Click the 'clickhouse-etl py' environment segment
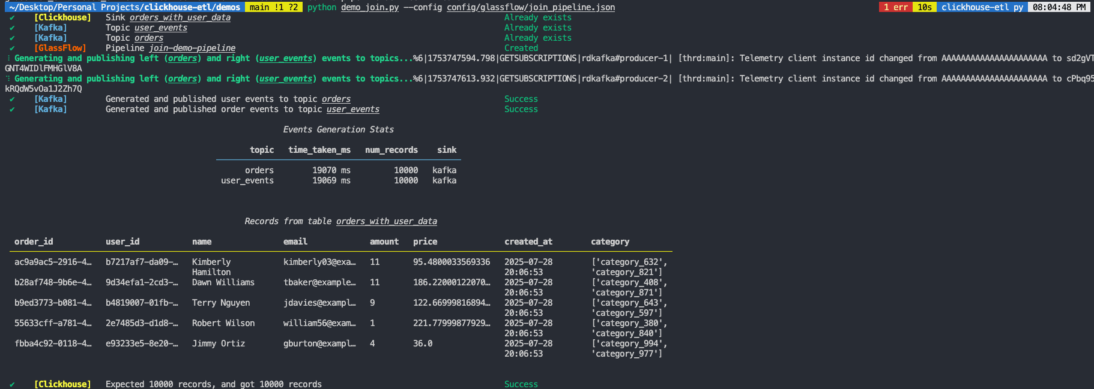Image resolution: width=1094 pixels, height=389 pixels. (982, 7)
